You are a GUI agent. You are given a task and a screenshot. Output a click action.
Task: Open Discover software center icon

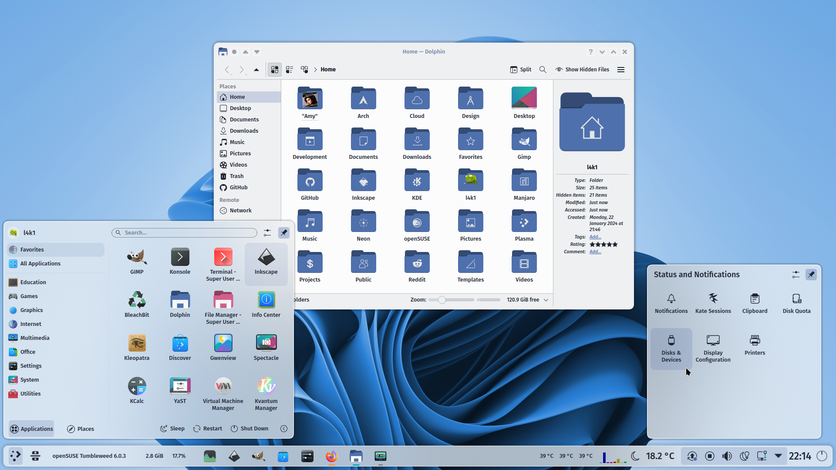(x=180, y=348)
